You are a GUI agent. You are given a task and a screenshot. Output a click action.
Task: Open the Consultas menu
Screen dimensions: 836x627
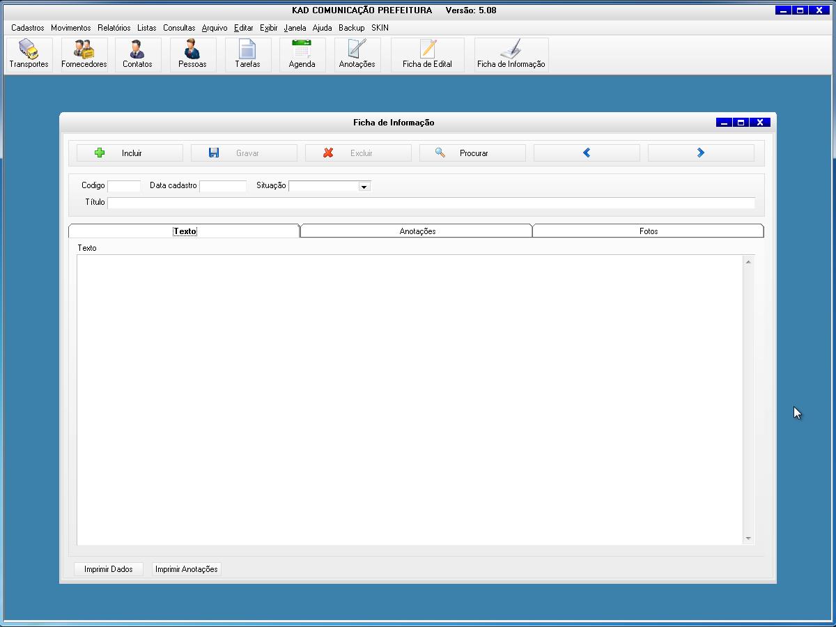[x=179, y=28]
